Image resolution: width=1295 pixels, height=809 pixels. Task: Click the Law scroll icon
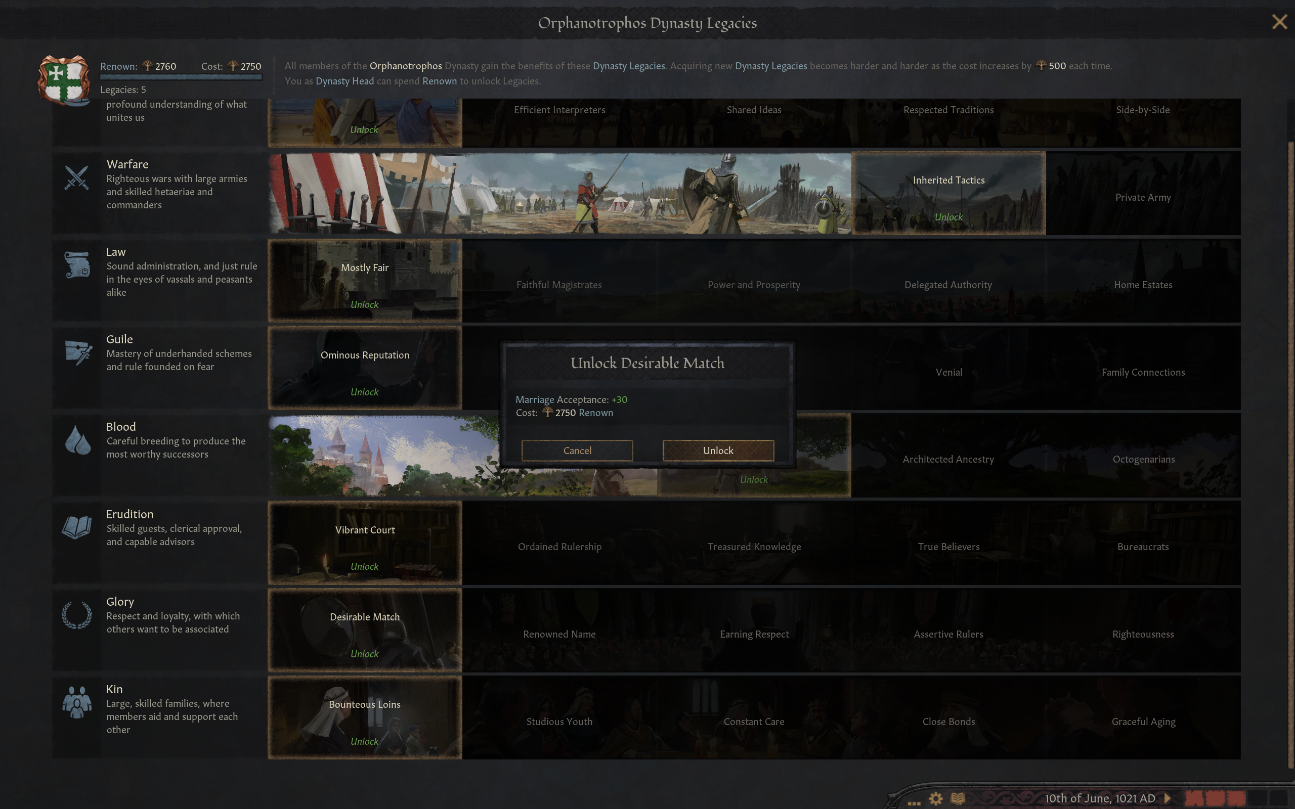[x=77, y=265]
